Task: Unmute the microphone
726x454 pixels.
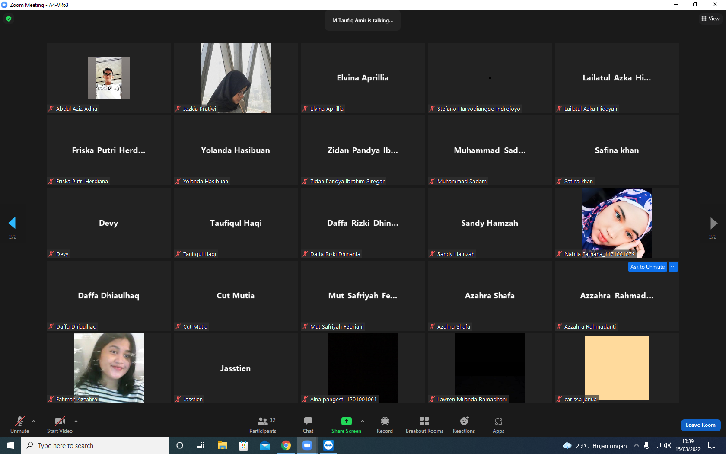Action: 19,425
